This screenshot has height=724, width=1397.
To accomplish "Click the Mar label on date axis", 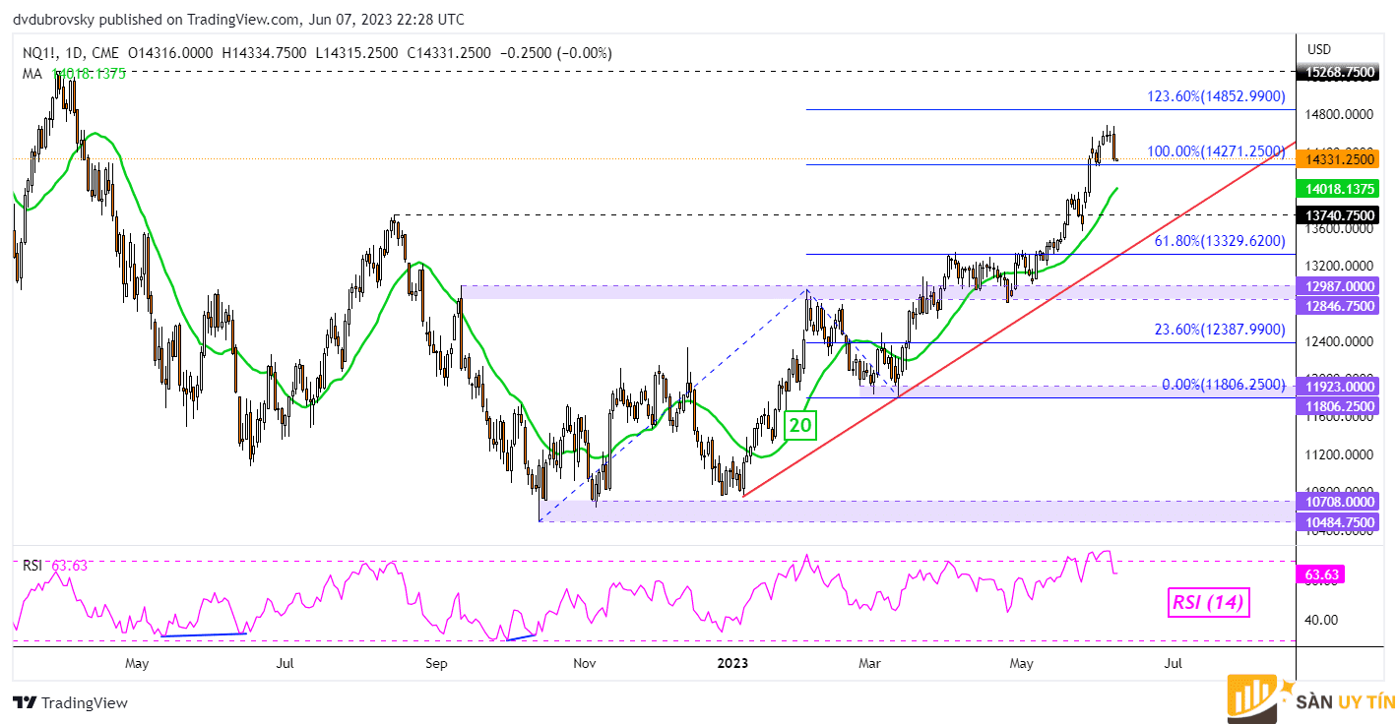I will click(868, 663).
